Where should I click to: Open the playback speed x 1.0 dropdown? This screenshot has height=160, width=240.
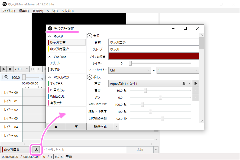[x=21, y=69]
